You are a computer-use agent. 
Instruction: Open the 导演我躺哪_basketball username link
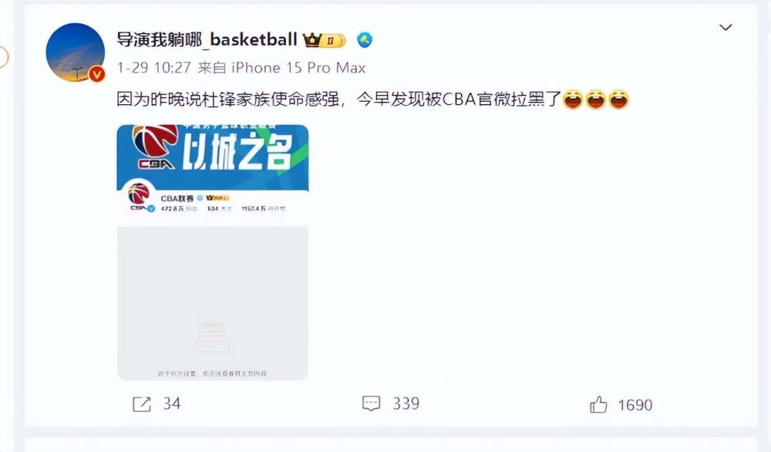point(207,39)
